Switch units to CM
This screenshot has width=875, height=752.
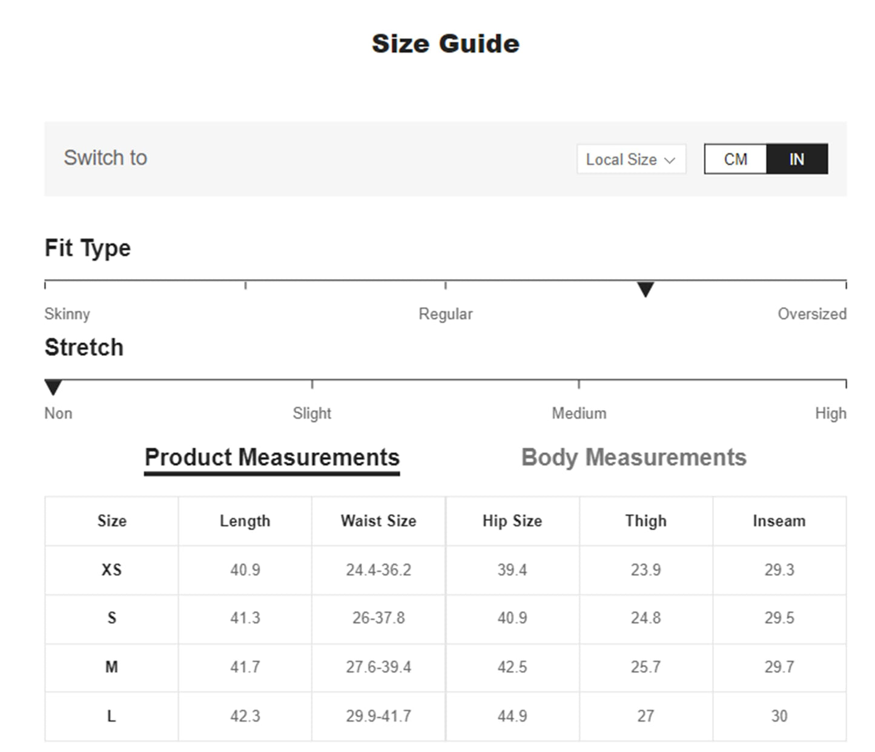[735, 159]
